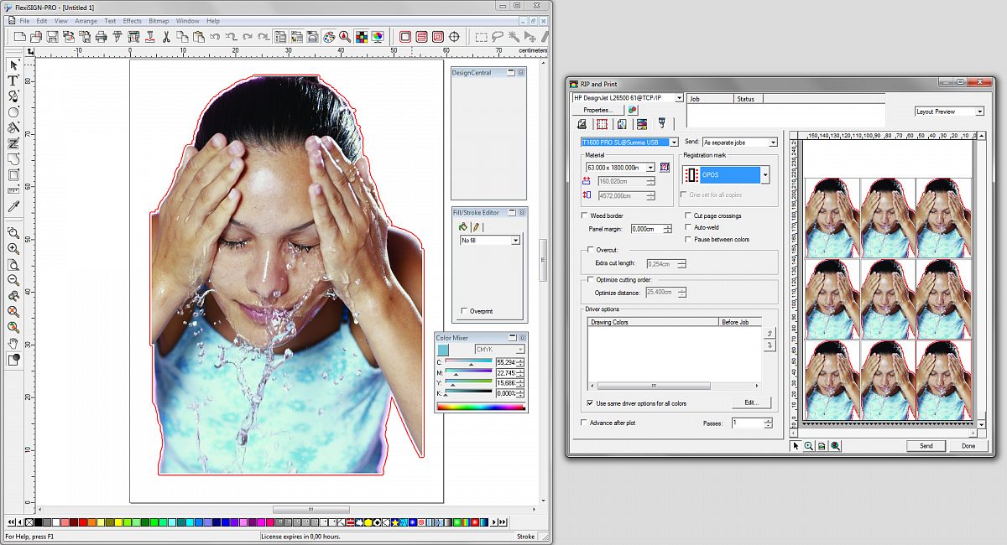
Task: Toggle the Auto-weld checkbox
Action: (x=688, y=227)
